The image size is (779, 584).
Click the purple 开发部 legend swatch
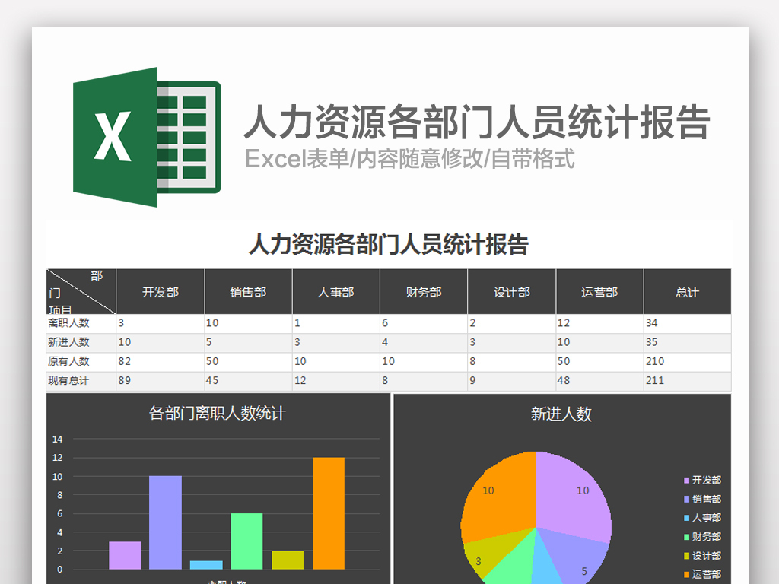[x=687, y=481]
